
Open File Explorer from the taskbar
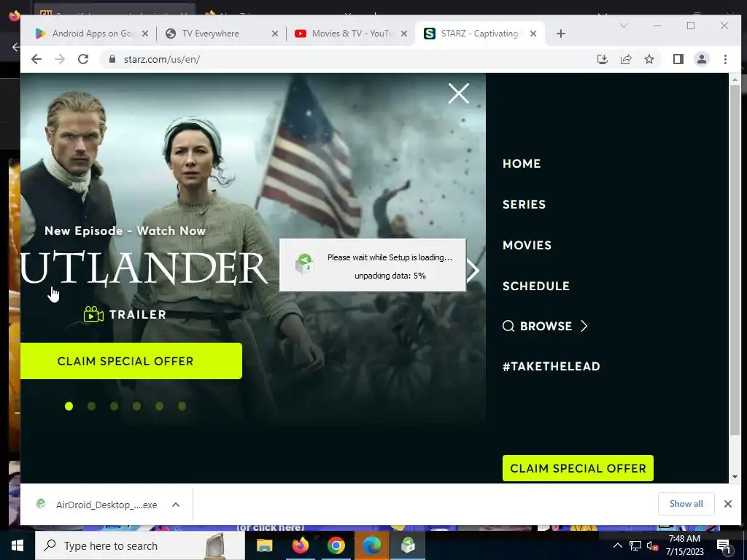click(x=264, y=545)
